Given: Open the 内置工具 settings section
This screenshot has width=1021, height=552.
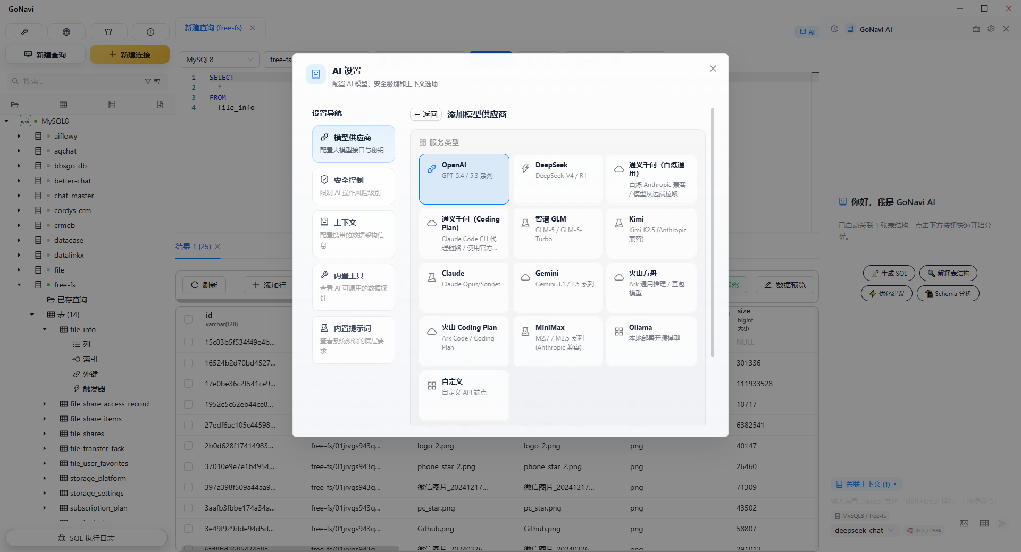Looking at the screenshot, I should point(353,286).
